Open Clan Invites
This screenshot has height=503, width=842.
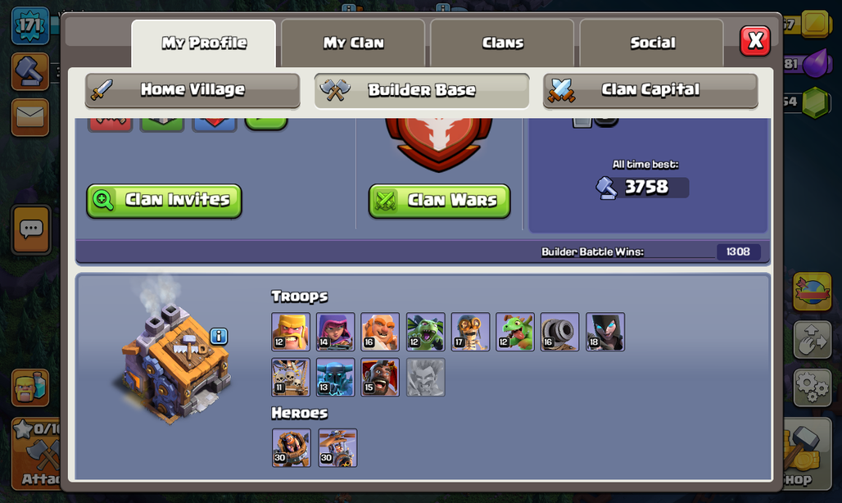coord(164,201)
